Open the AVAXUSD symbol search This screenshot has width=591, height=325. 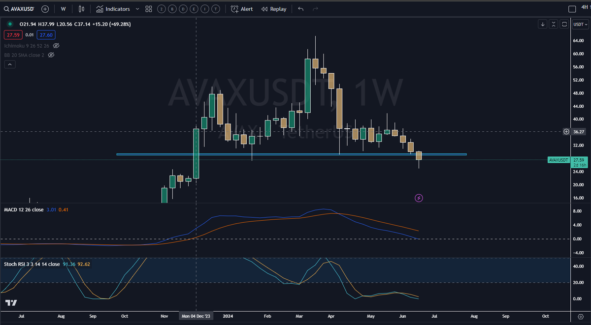pos(20,9)
